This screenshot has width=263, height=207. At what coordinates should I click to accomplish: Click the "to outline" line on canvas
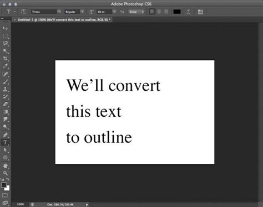coord(99,137)
